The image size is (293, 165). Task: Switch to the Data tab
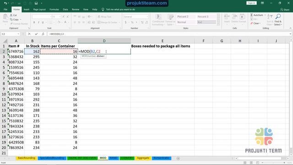coord(65,9)
